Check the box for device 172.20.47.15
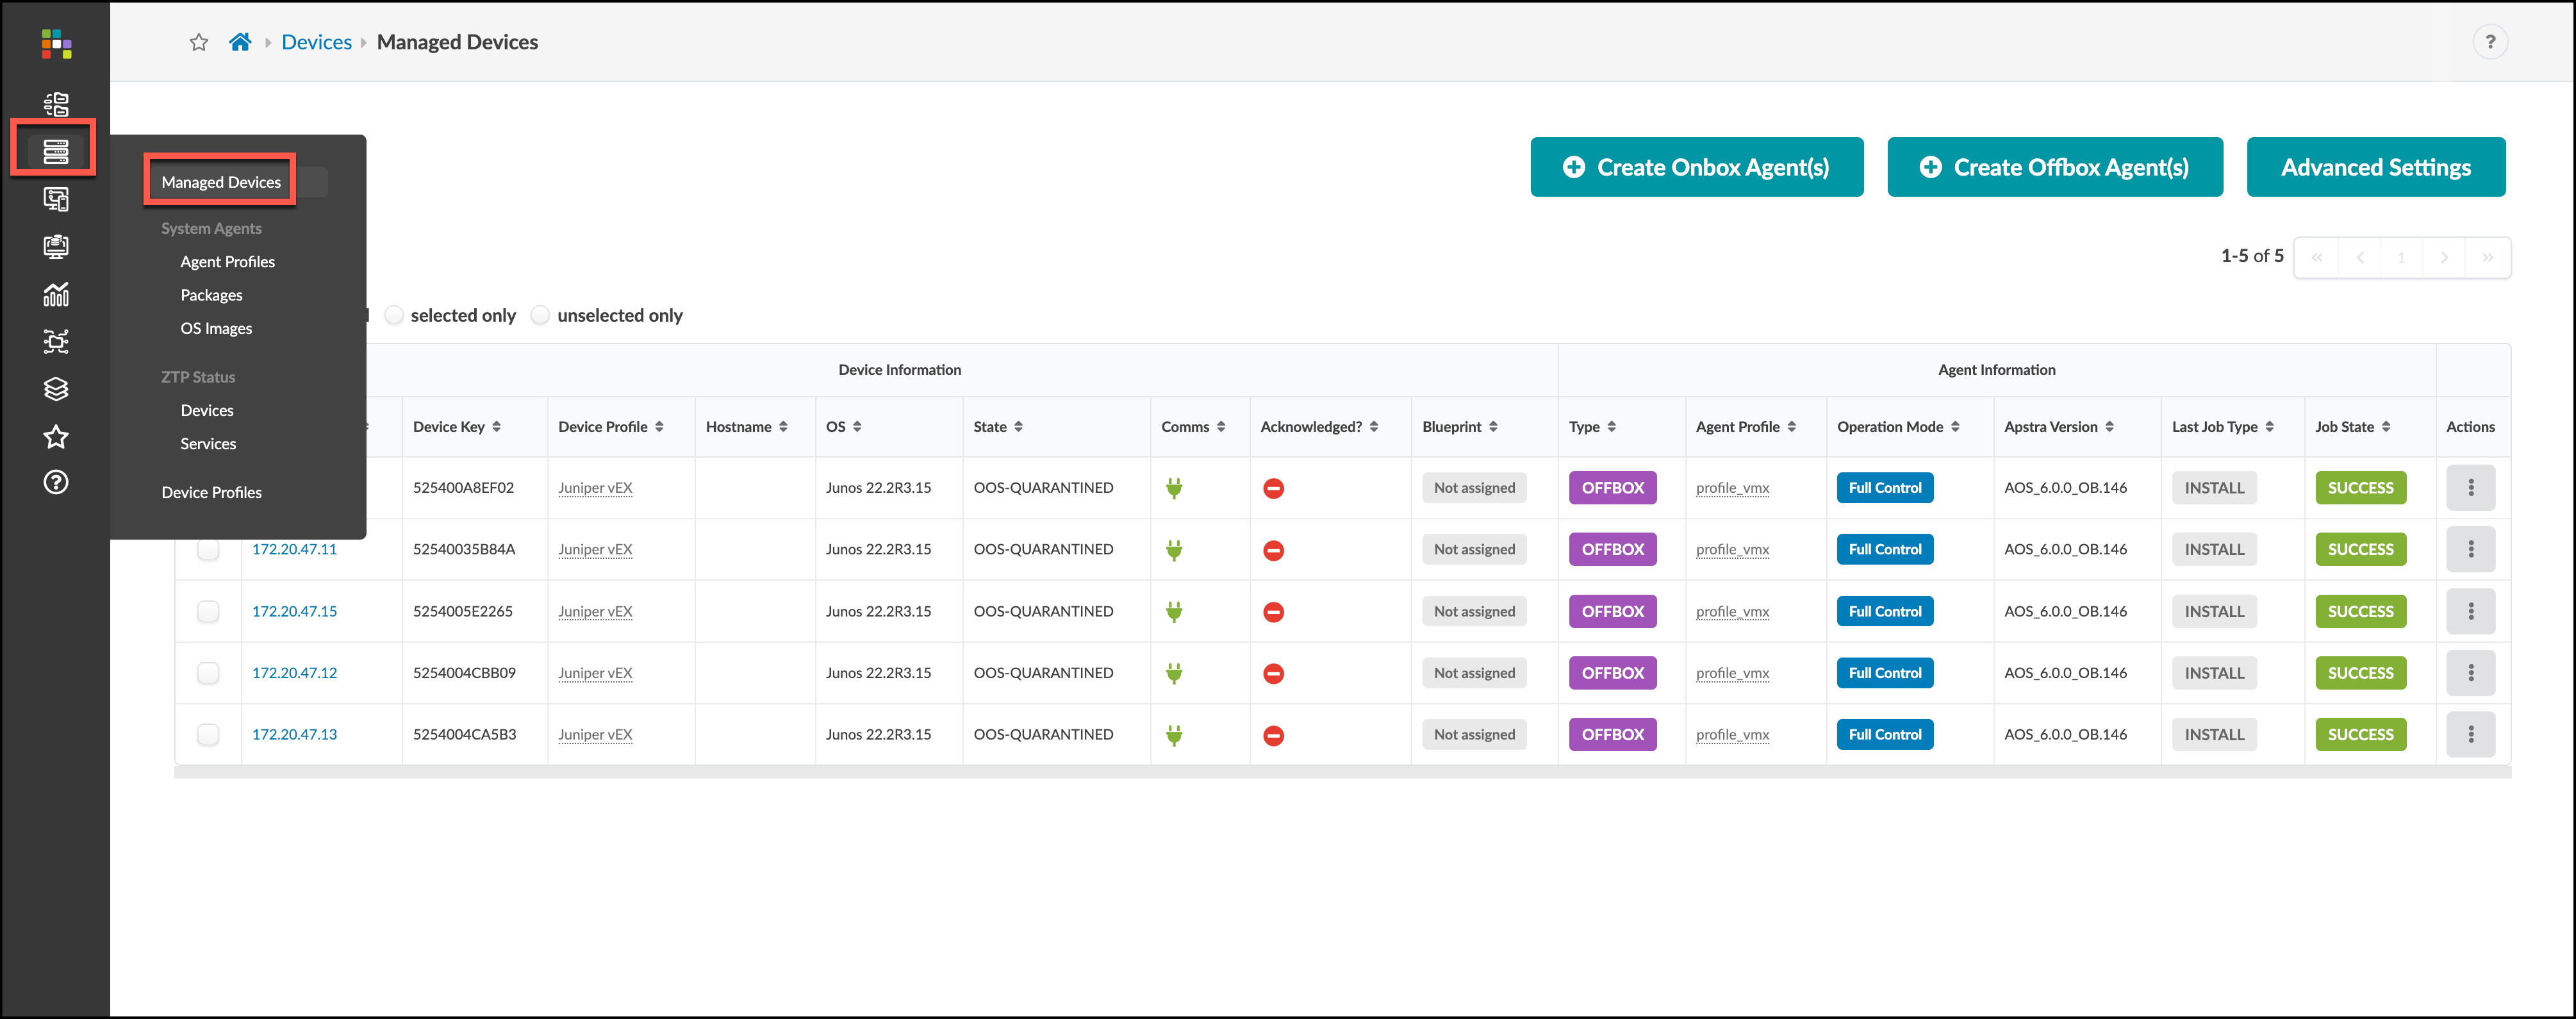Viewport: 2576px width, 1019px height. click(208, 611)
